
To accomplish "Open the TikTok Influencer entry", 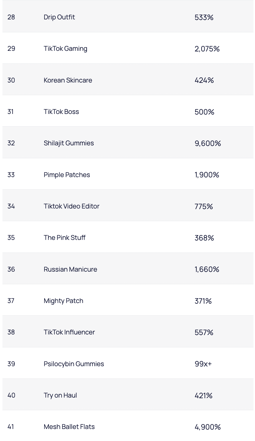I will pyautogui.click(x=69, y=332).
